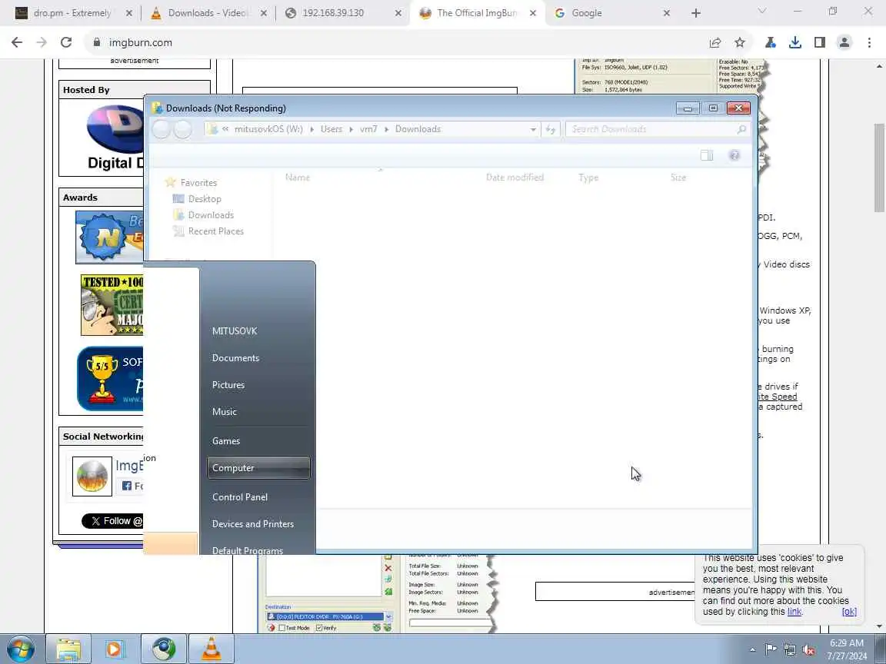Click mitusovkOS (W:) in the breadcrumb

(x=268, y=129)
